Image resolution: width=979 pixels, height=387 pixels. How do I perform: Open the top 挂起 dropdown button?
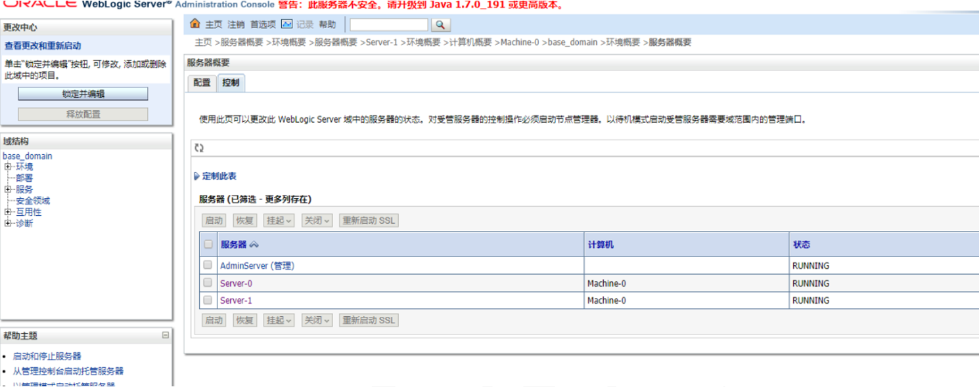click(279, 220)
